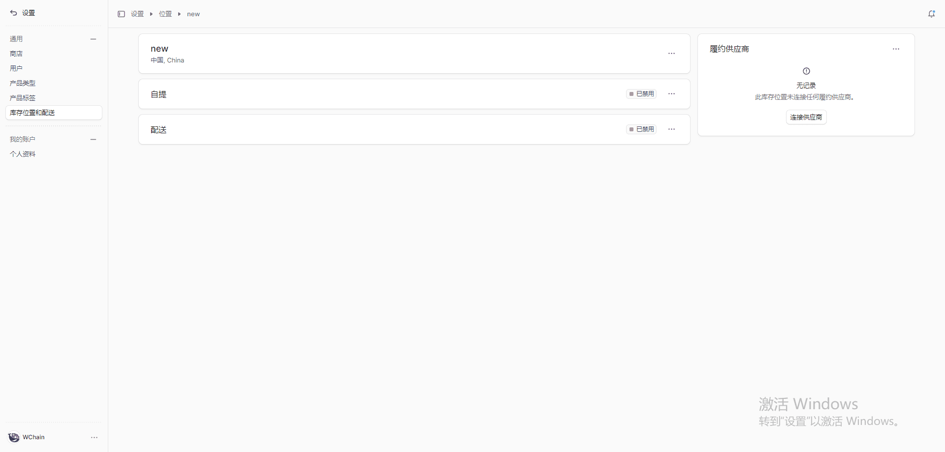The image size is (945, 452).
Task: Go to 产品标签 settings
Action: click(x=23, y=98)
